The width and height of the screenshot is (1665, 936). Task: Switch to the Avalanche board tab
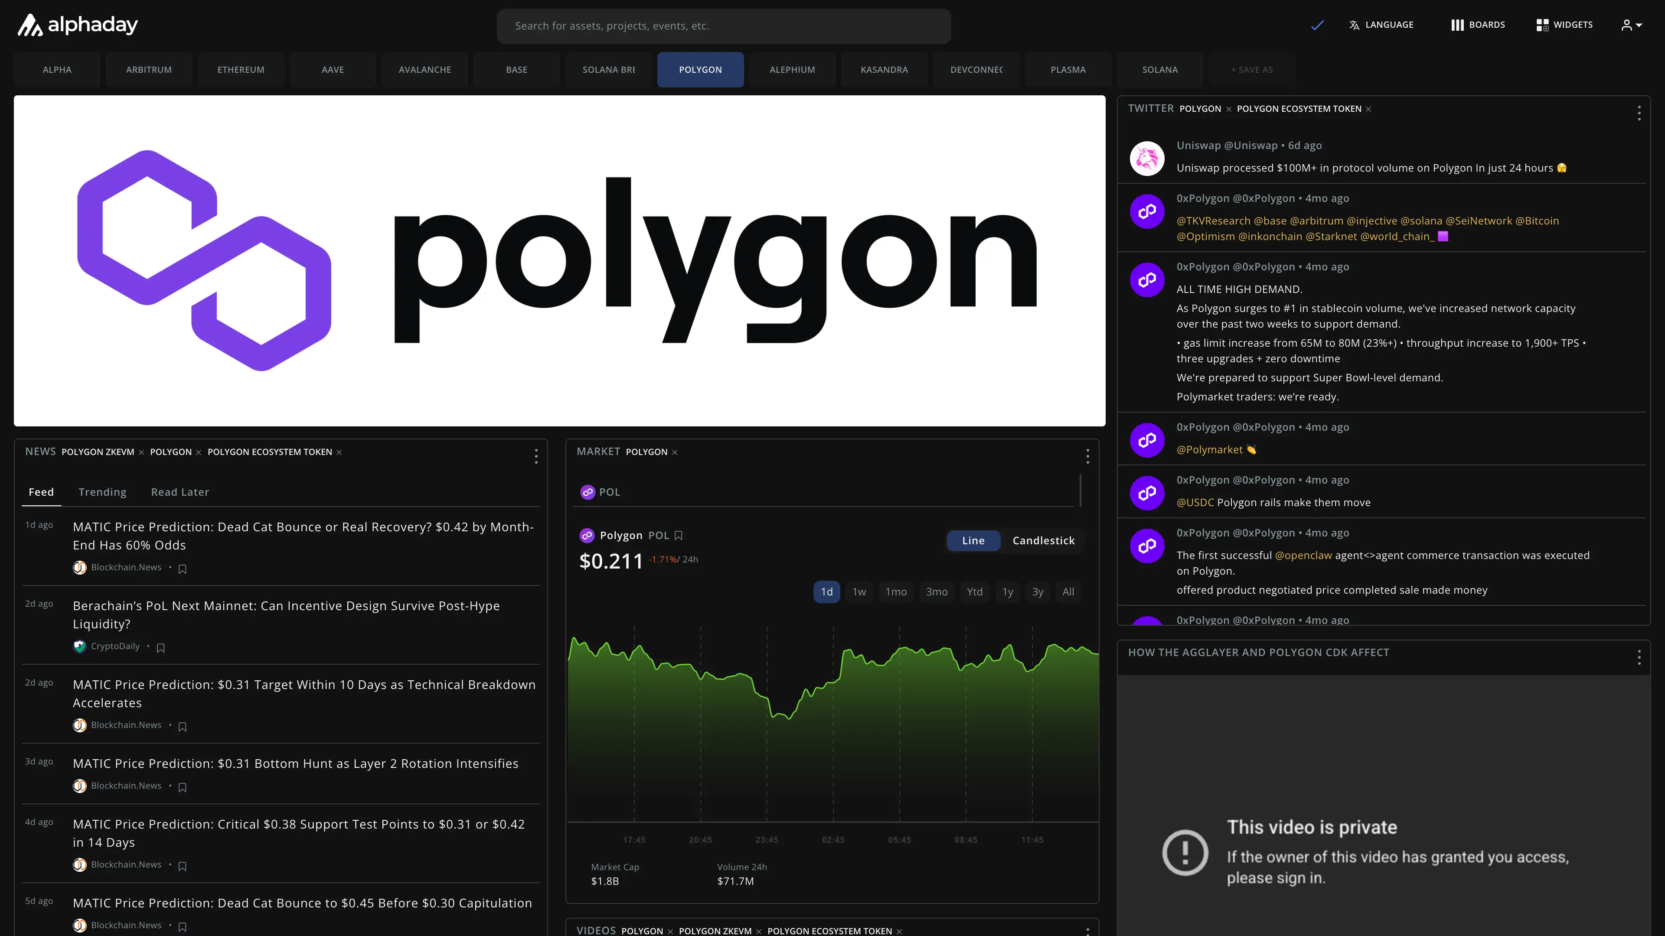tap(424, 70)
